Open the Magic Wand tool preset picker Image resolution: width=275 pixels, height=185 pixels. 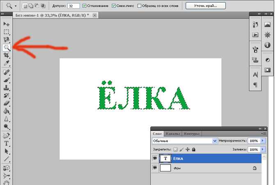tap(16, 6)
